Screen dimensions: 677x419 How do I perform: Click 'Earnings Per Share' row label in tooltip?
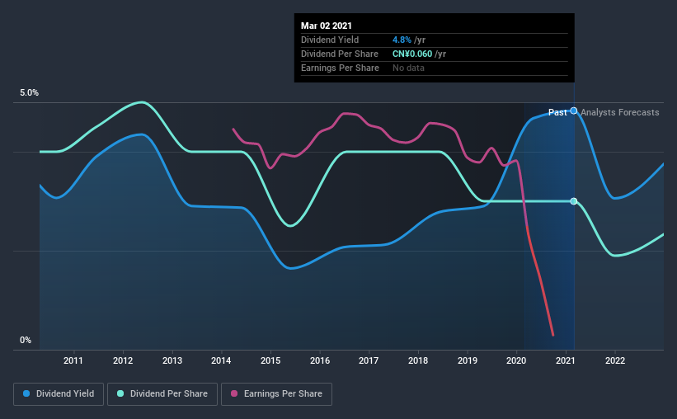point(341,68)
